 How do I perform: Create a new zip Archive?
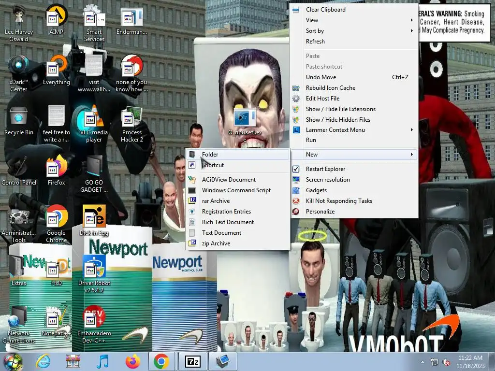point(238,243)
